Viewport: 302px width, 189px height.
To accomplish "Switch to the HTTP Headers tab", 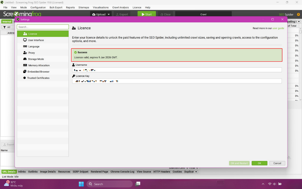I will [162, 172].
